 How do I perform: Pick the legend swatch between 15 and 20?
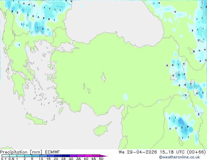click(51, 156)
